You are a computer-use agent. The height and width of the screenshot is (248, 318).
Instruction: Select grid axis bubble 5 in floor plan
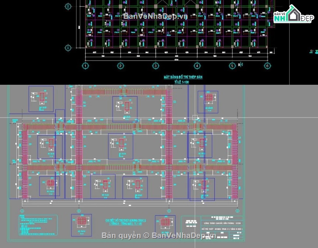point(232,66)
